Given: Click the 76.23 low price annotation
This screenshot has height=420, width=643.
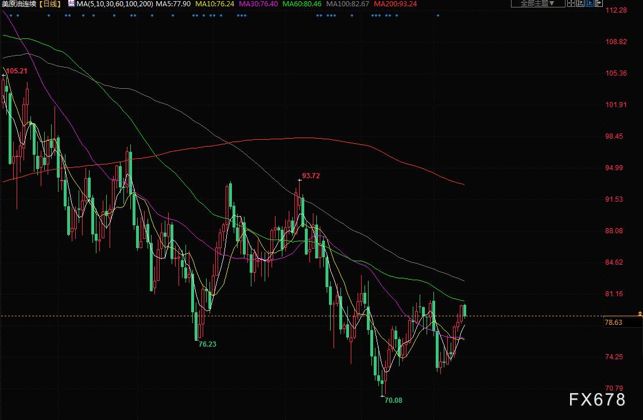Looking at the screenshot, I should tap(207, 344).
